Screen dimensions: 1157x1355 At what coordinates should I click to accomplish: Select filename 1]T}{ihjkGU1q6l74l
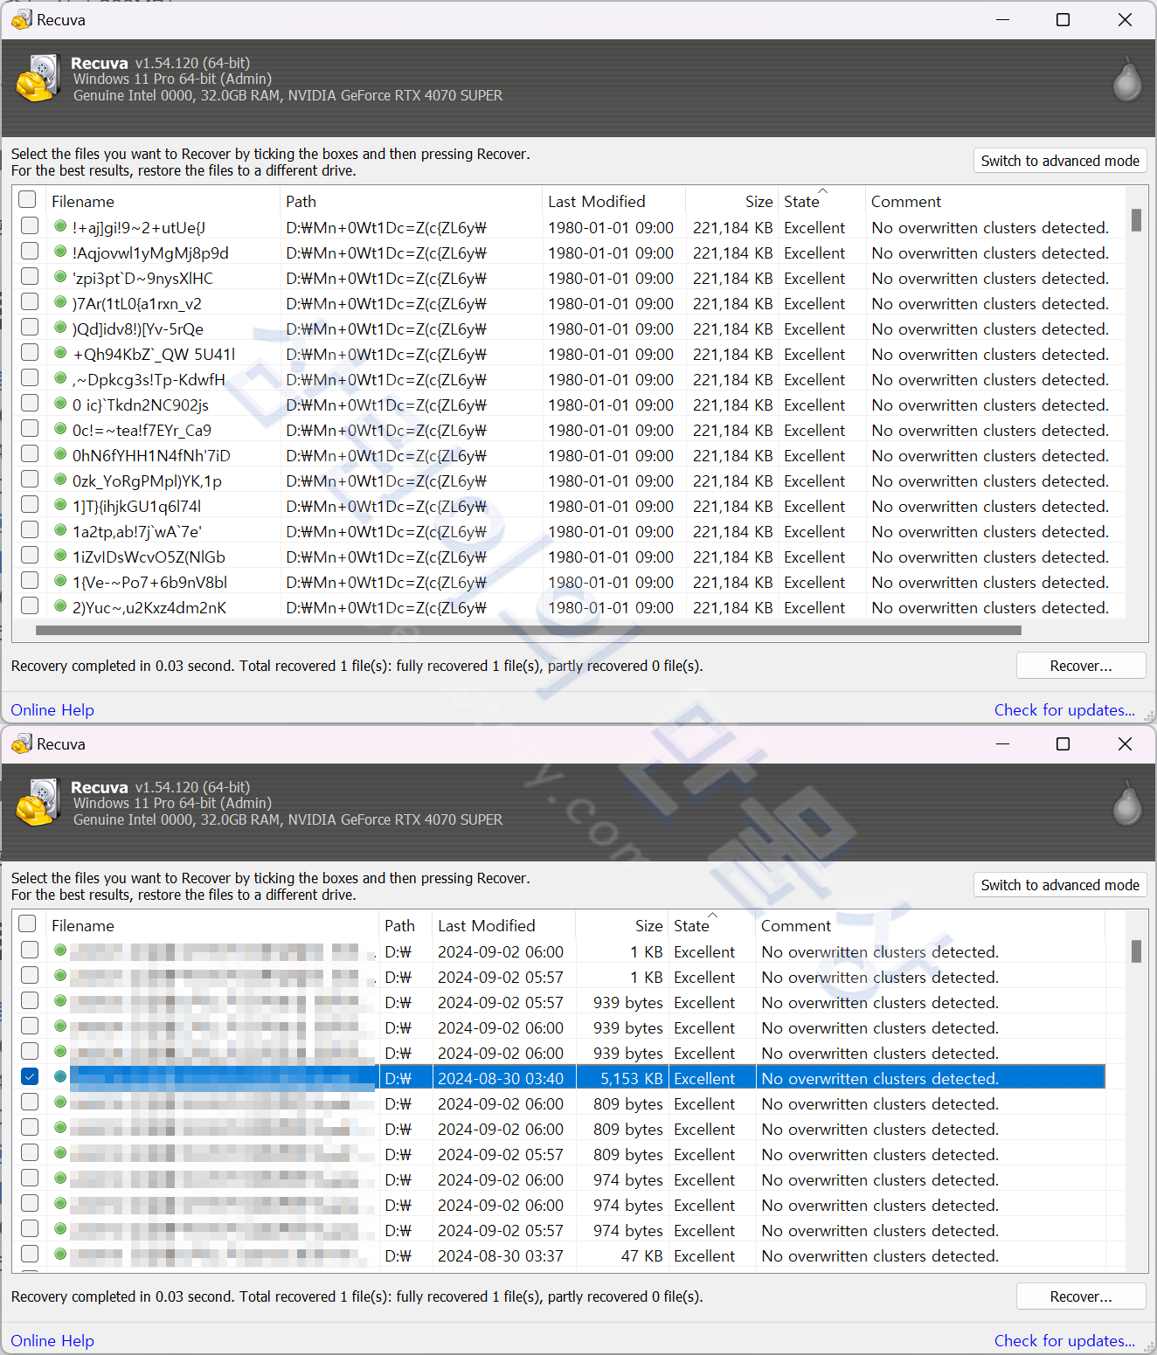(x=136, y=507)
